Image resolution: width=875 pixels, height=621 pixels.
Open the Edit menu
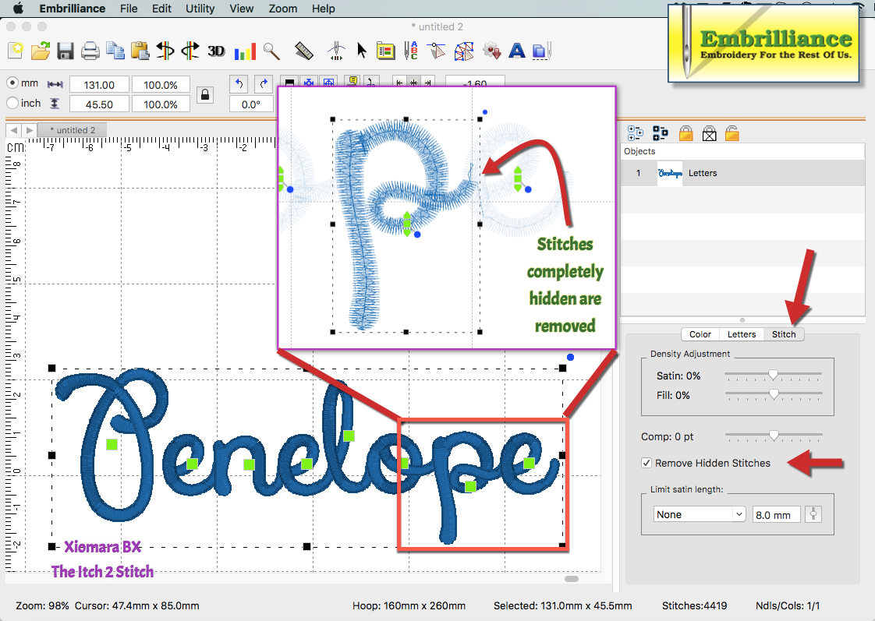[x=162, y=9]
